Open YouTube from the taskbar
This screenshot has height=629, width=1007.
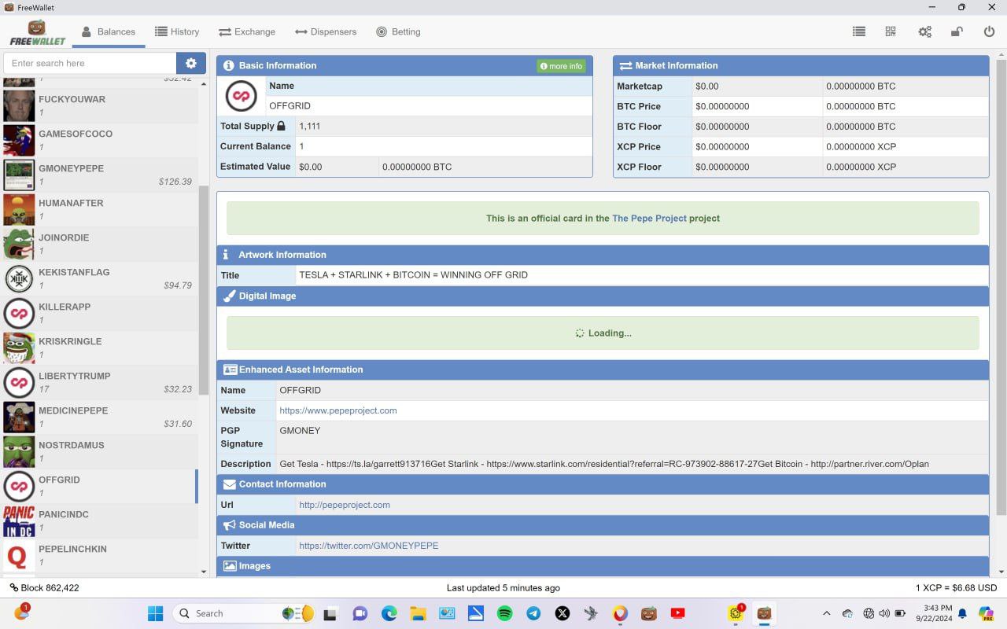677,613
